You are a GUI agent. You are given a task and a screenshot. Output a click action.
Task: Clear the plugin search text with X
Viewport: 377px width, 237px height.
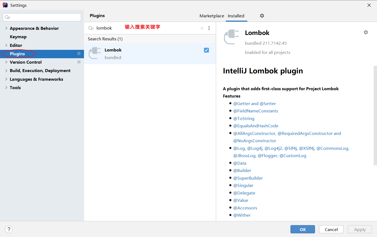(x=202, y=28)
